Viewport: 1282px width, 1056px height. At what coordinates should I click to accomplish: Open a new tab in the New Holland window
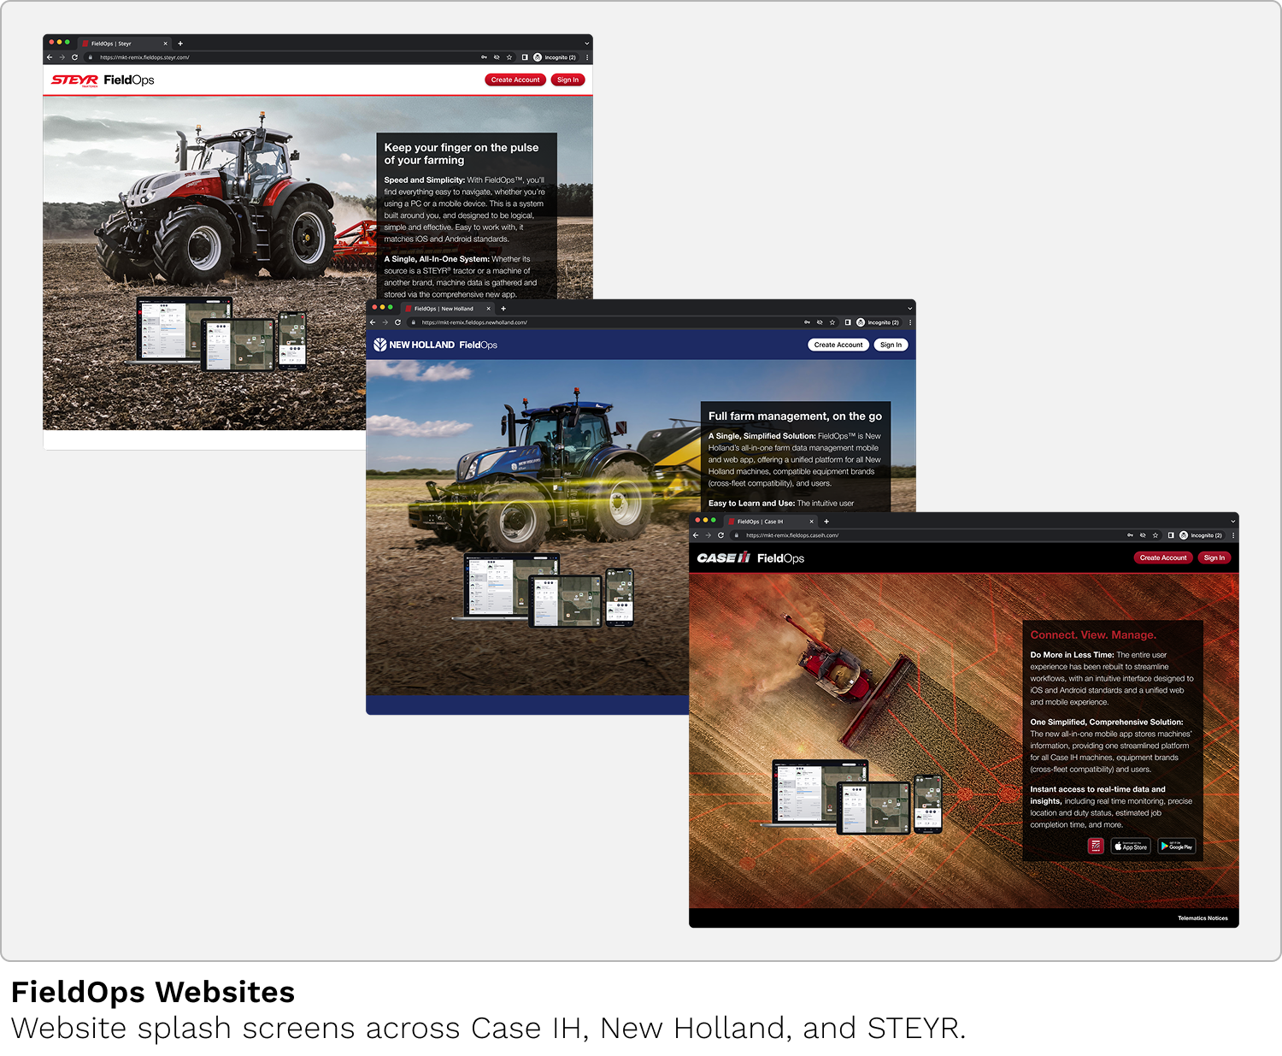[x=503, y=309]
